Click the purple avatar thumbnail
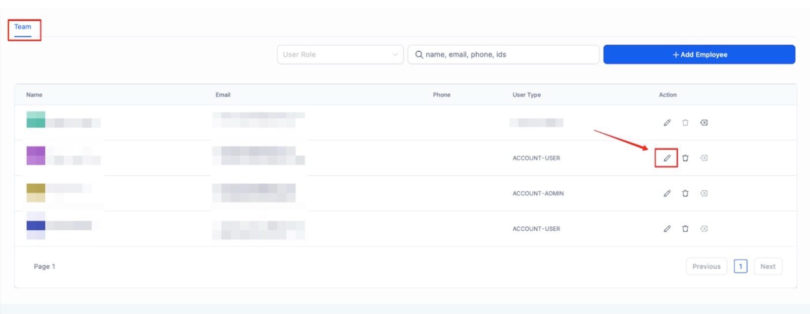 tap(36, 156)
